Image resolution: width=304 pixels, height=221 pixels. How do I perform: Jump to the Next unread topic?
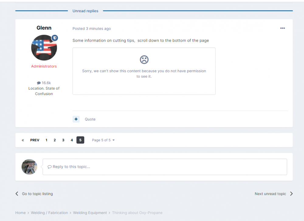click(270, 194)
